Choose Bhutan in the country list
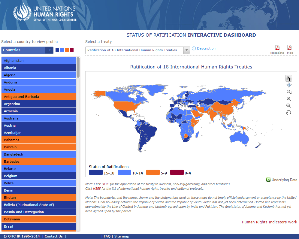299x239 pixels. point(39,198)
